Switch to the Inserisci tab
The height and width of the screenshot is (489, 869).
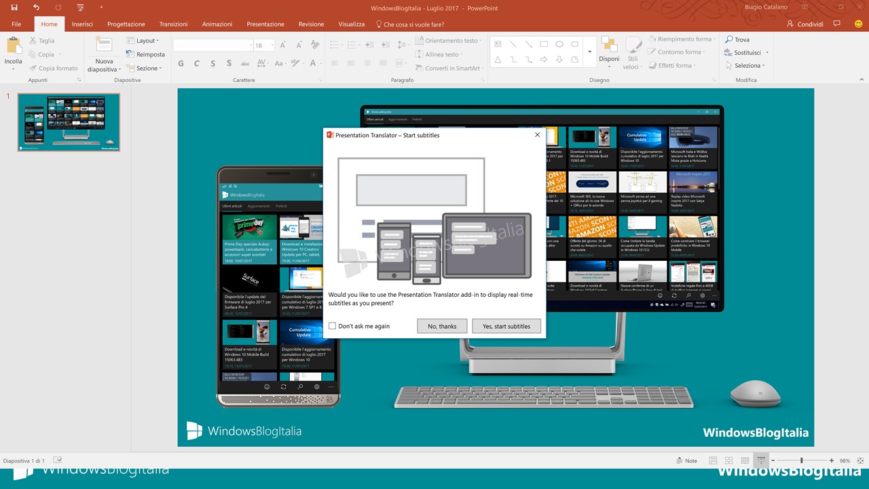click(82, 24)
